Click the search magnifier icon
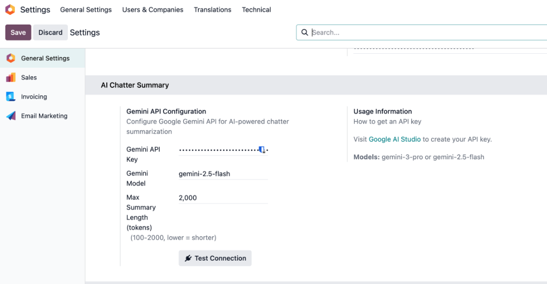The width and height of the screenshot is (547, 284). (304, 33)
